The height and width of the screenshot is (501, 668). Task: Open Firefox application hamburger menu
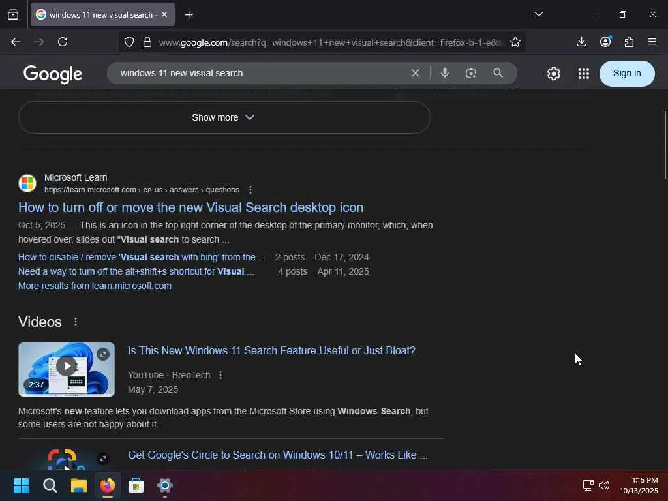[652, 42]
